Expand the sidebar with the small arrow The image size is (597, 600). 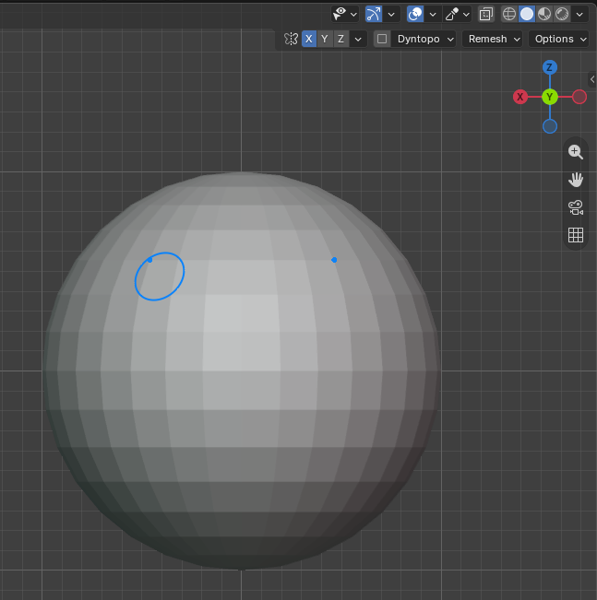592,79
